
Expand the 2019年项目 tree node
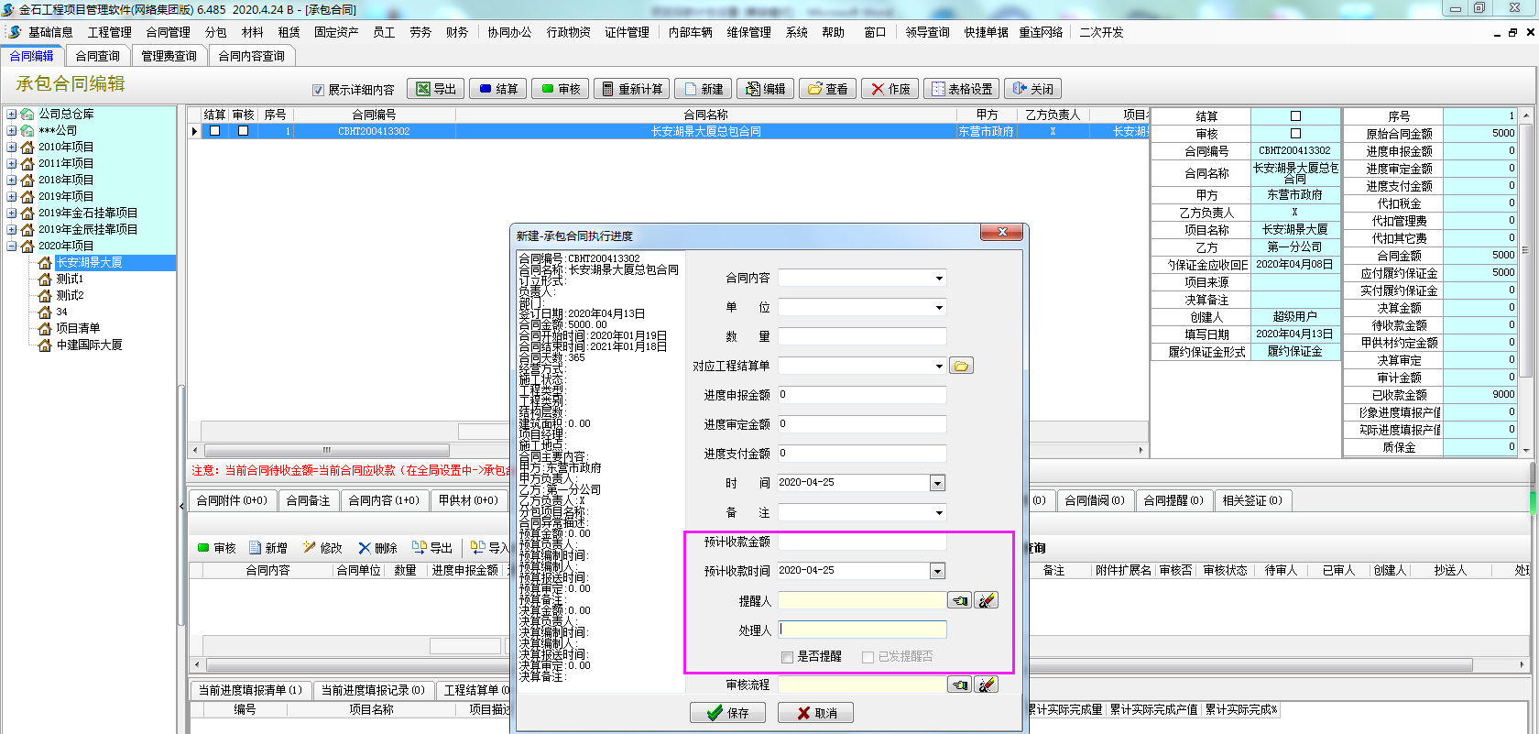point(12,196)
